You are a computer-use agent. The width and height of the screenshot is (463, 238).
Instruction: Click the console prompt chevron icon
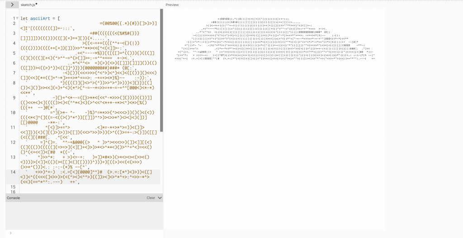pyautogui.click(x=10, y=233)
